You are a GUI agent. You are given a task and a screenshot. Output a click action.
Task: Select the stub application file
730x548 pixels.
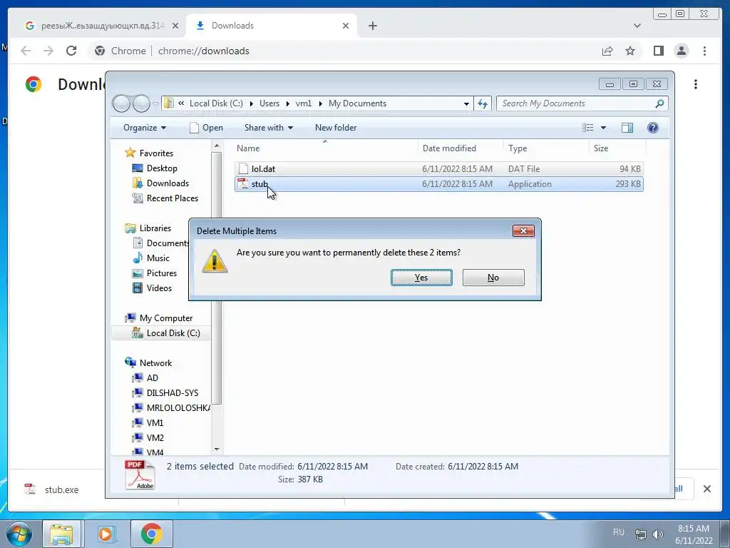pos(439,184)
